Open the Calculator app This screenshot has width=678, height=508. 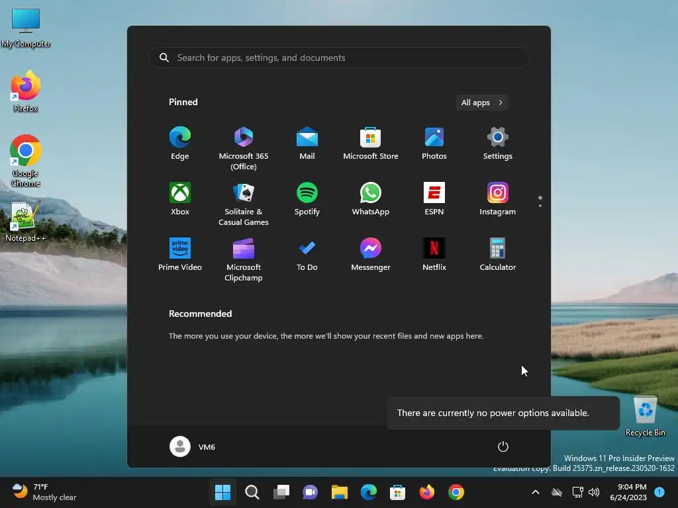tap(498, 255)
